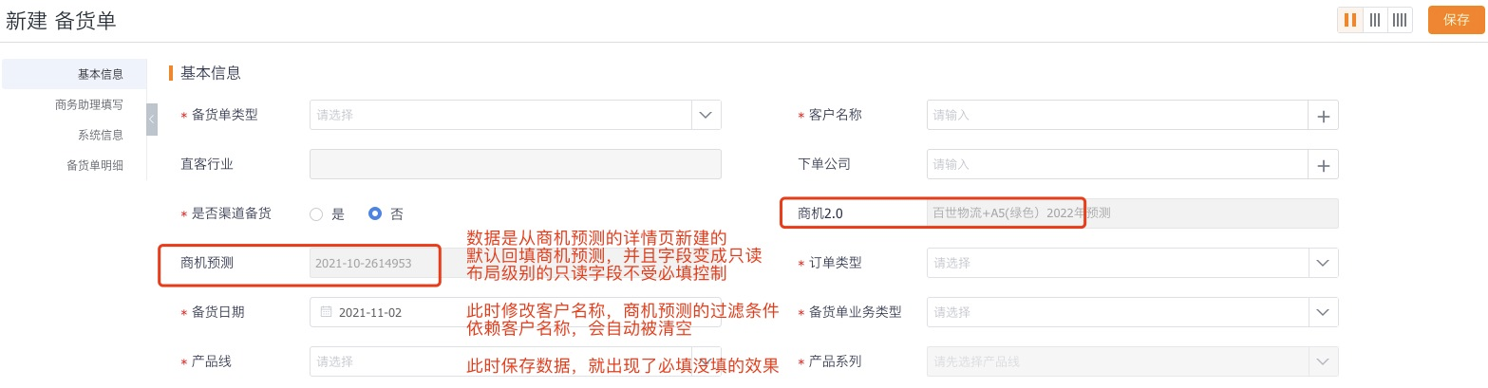Expand the 订单类型 dropdown
Image resolution: width=1488 pixels, height=388 pixels.
[1323, 263]
